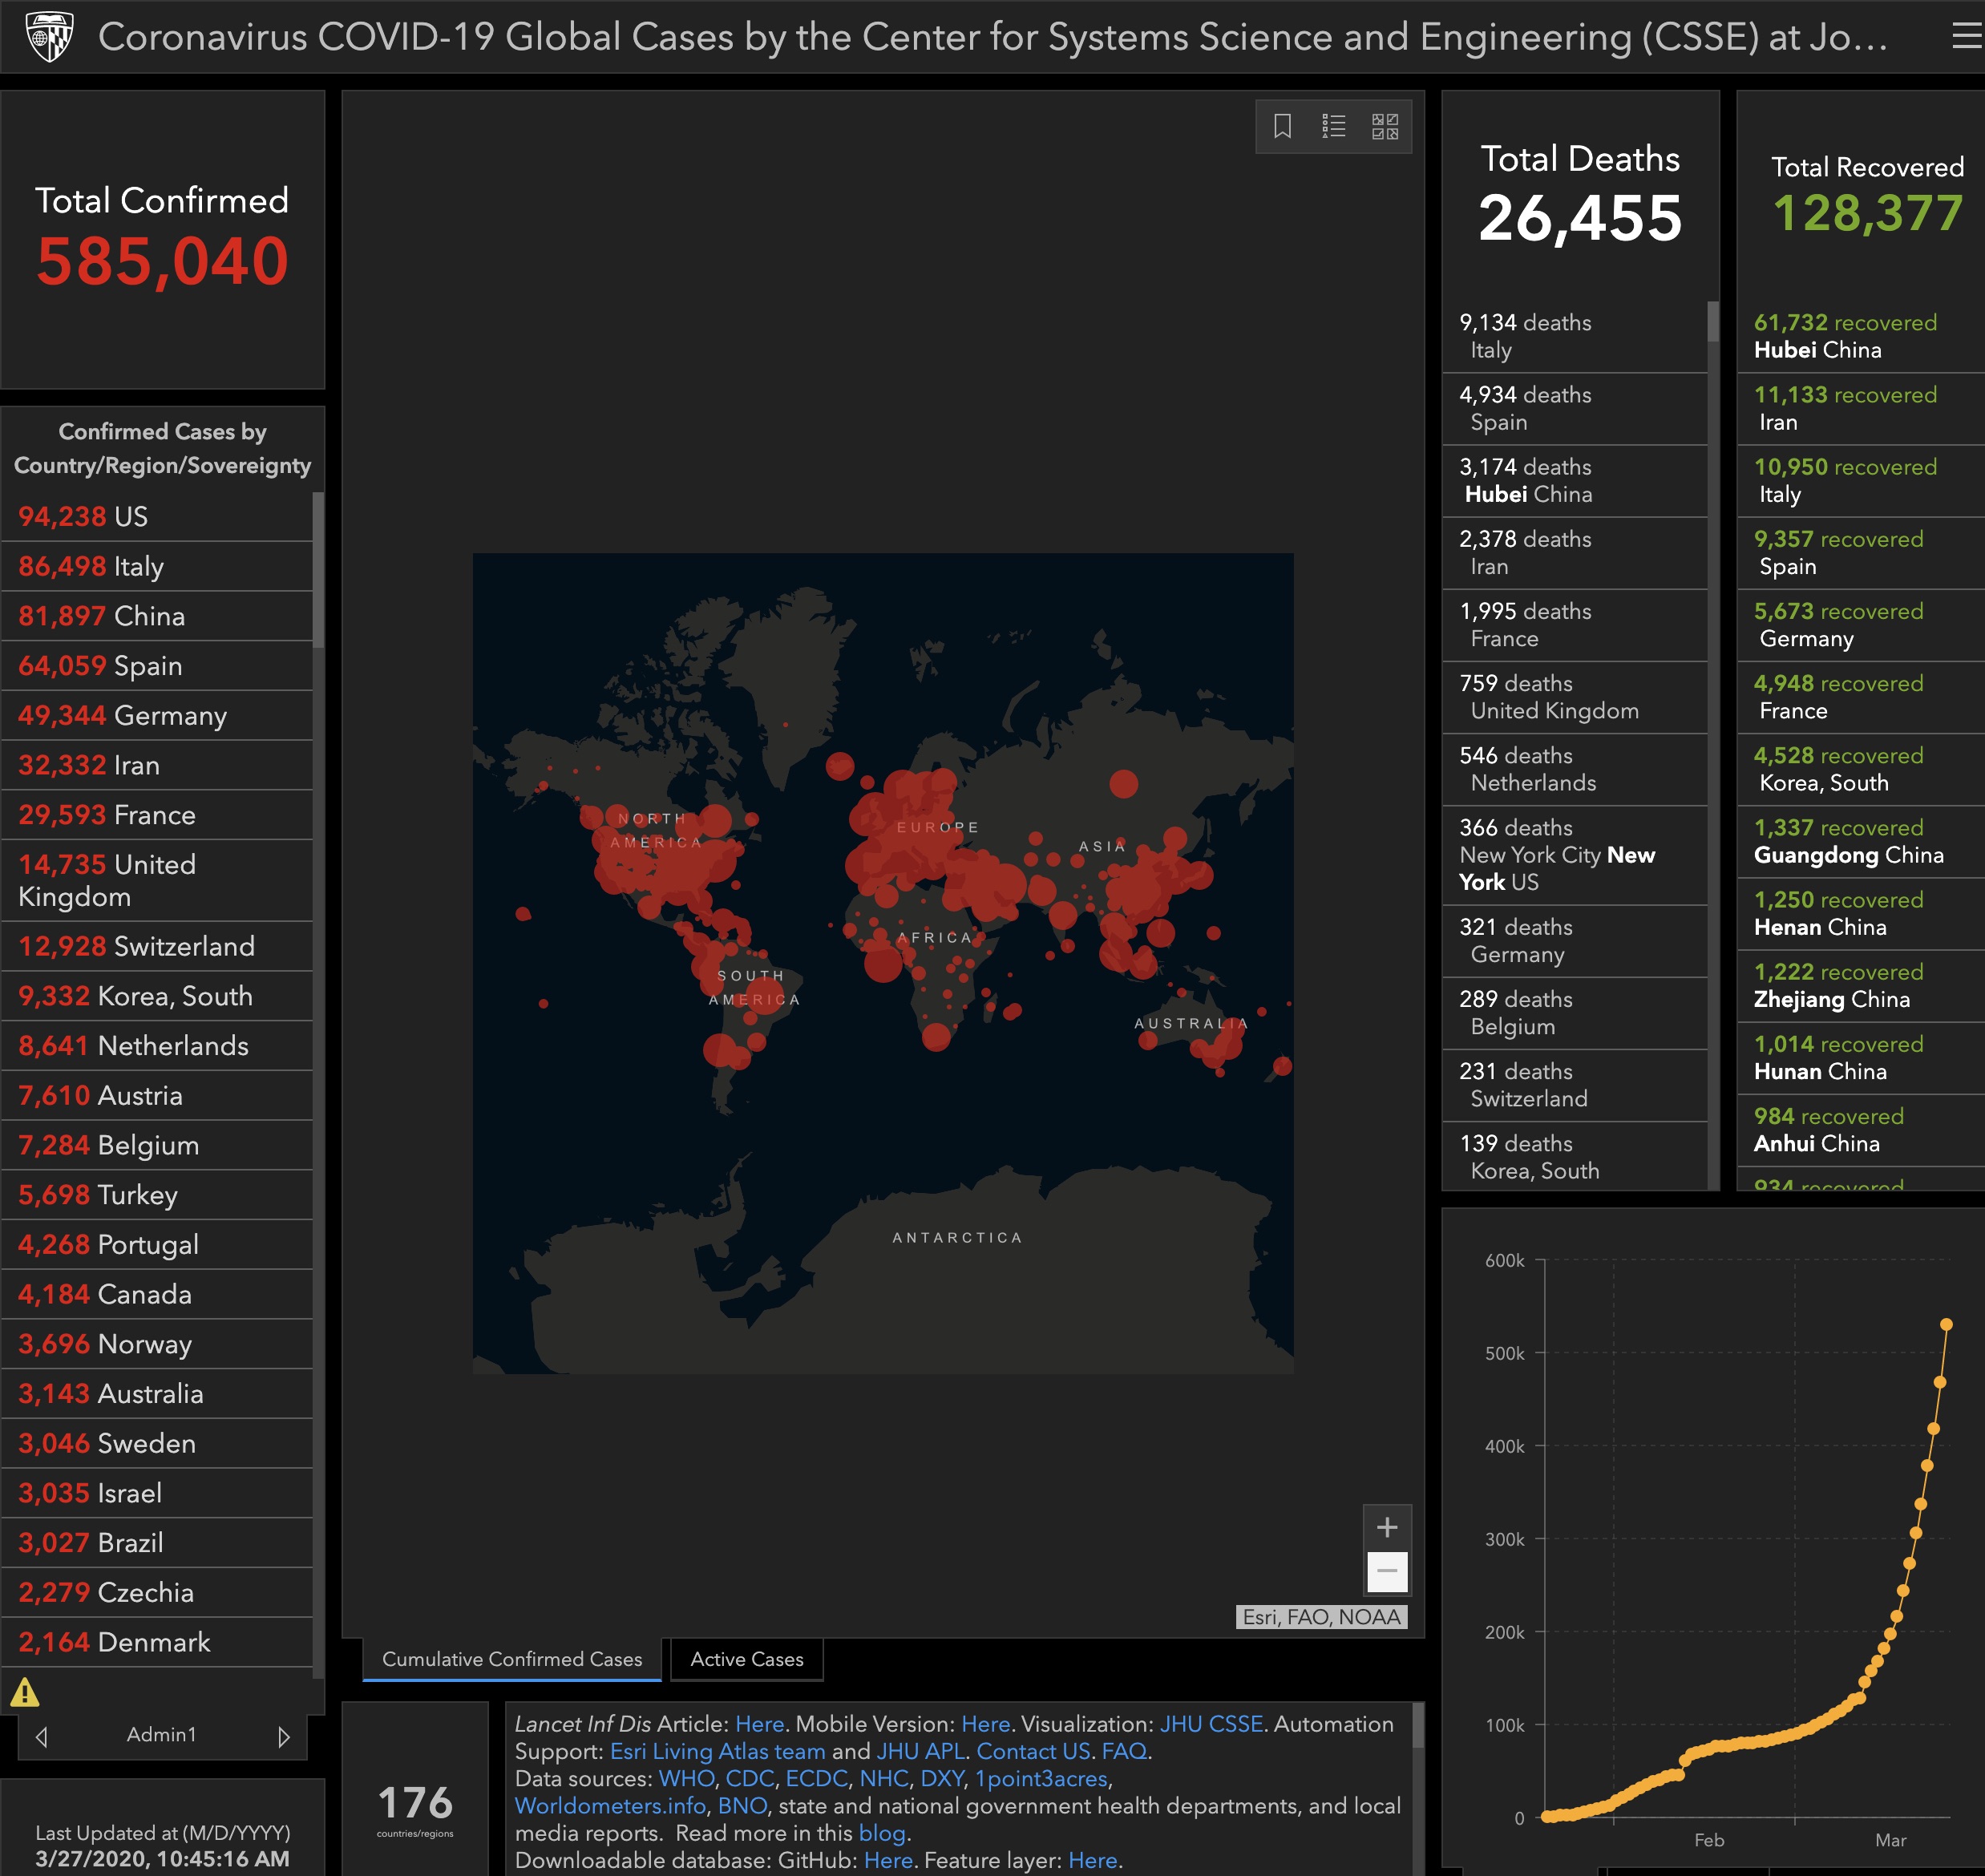
Task: Click the confirmed cases list scrollbar
Action: pos(318,570)
